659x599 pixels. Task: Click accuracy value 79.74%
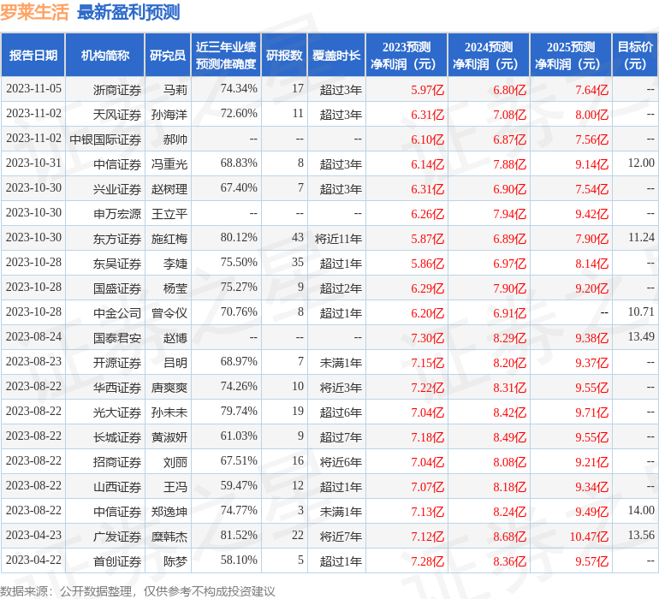point(239,411)
